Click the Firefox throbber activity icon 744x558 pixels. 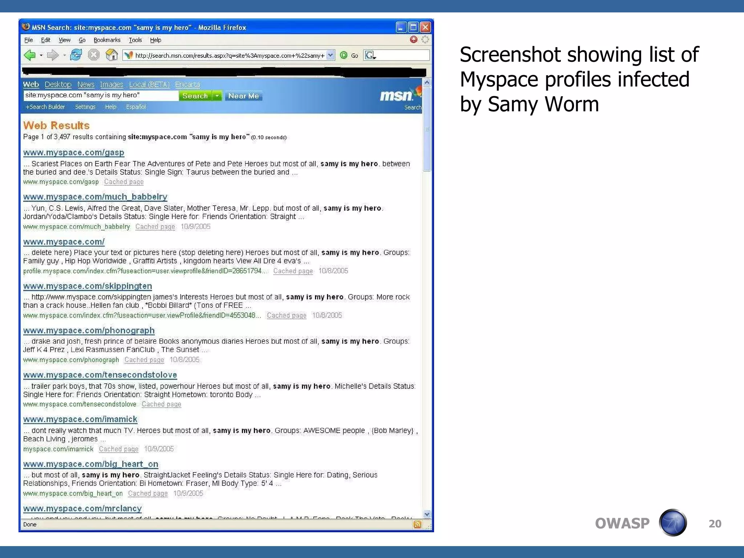(425, 40)
